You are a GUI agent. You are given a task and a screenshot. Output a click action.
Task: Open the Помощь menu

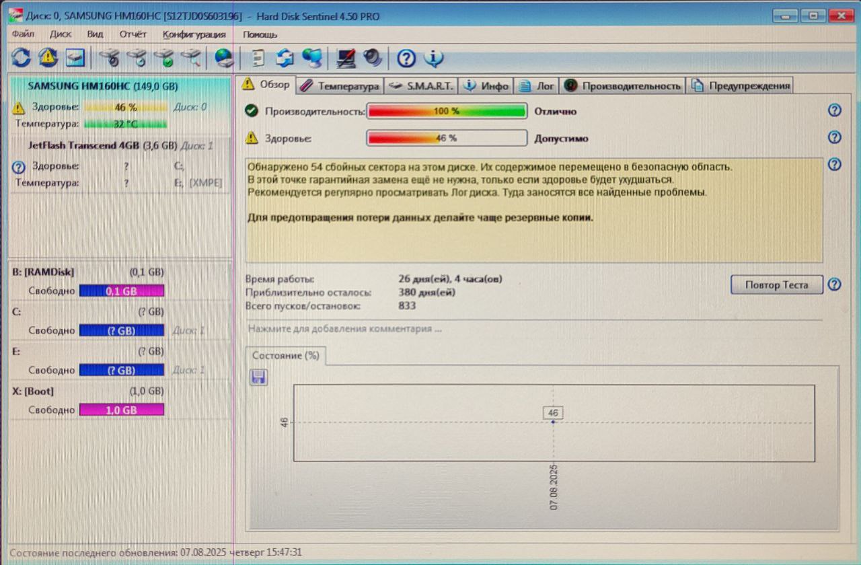click(x=260, y=34)
